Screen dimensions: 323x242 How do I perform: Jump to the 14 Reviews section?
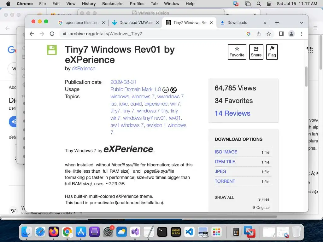click(232, 113)
